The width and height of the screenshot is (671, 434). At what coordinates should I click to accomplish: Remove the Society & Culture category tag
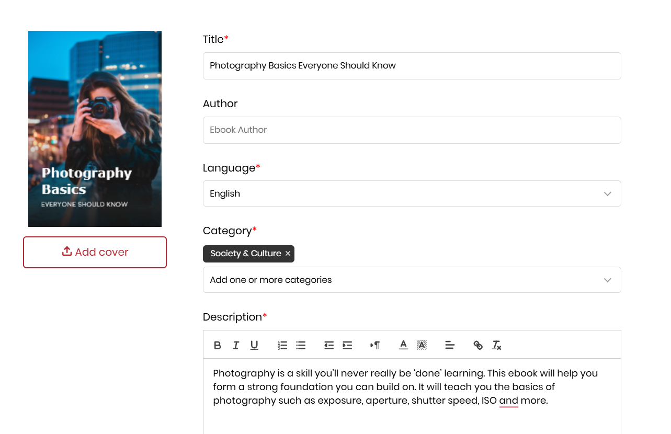(288, 254)
